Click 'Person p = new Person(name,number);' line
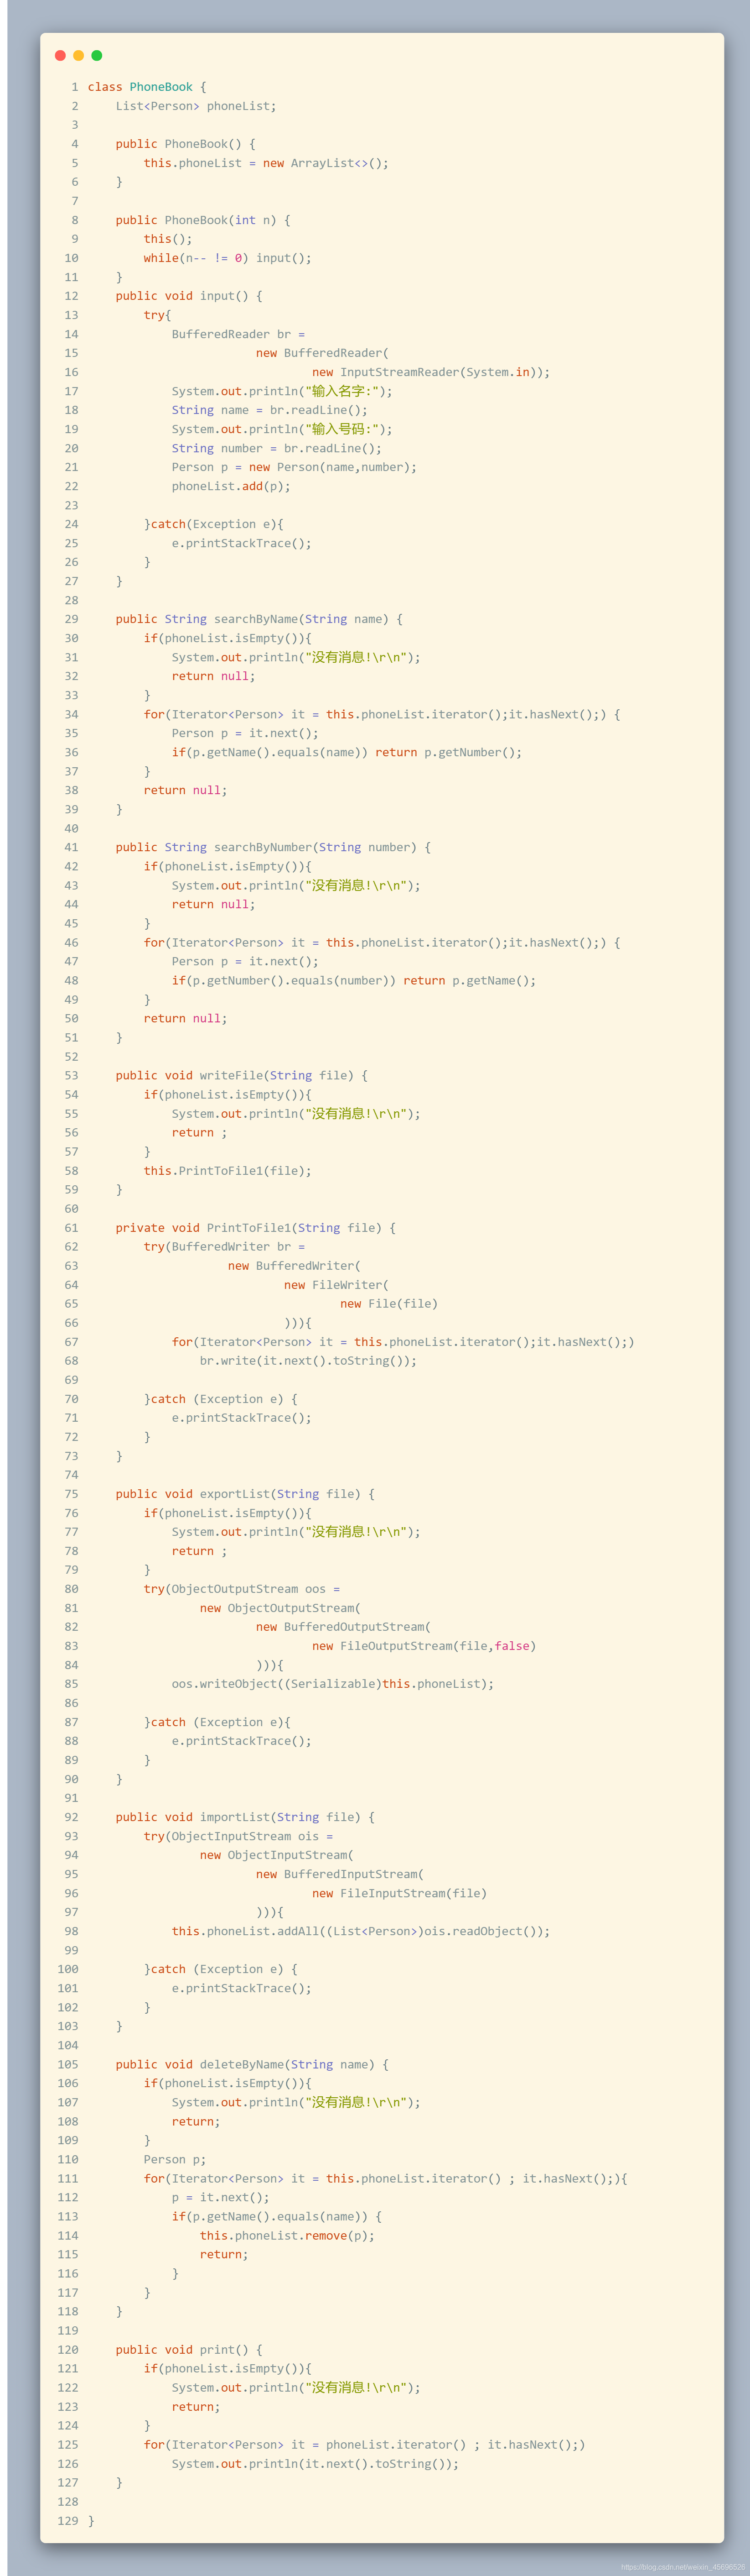750x2576 pixels. point(294,467)
